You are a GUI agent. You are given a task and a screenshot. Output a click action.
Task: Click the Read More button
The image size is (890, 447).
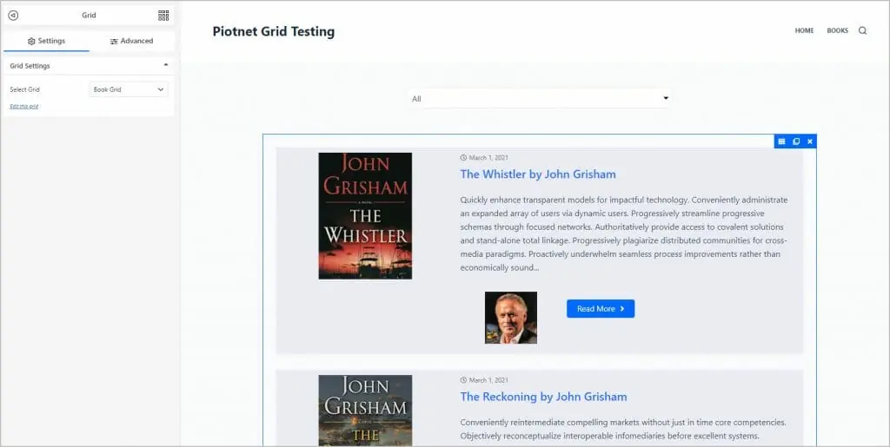(601, 309)
